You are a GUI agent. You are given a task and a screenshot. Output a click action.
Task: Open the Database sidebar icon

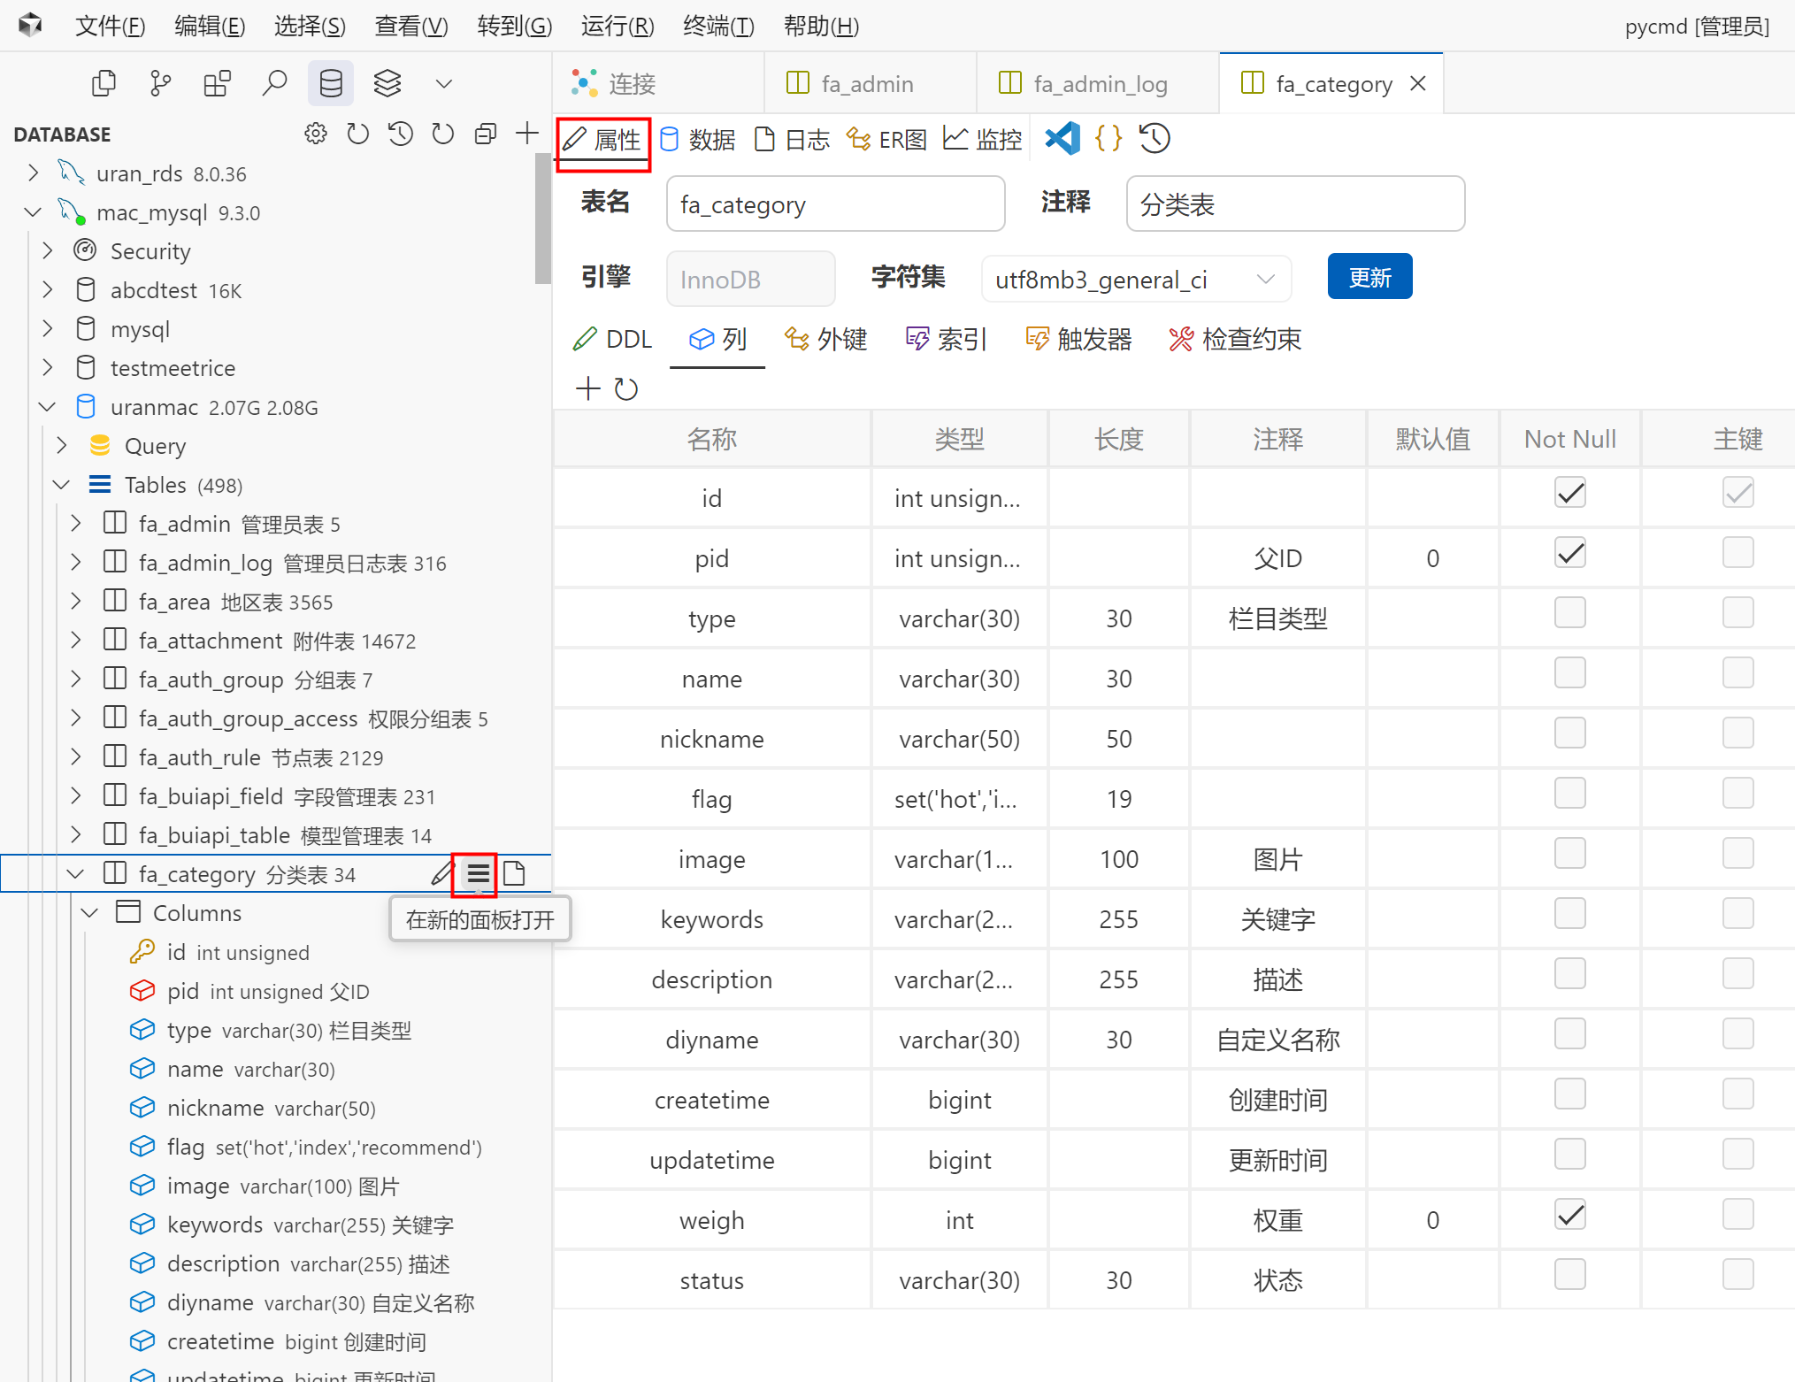pos(330,83)
